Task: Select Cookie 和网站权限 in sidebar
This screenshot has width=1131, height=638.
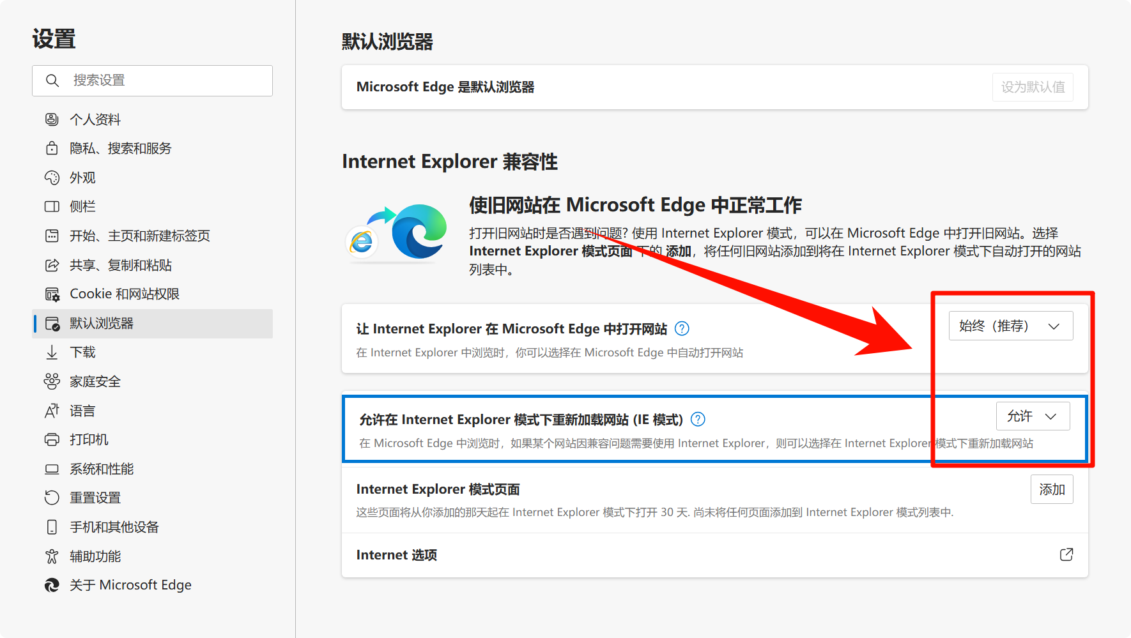Action: pyautogui.click(x=153, y=294)
